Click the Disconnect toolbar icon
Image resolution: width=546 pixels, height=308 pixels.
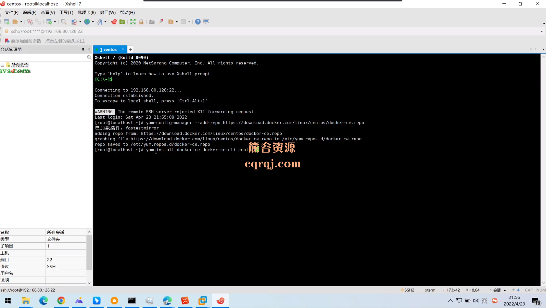[30, 22]
